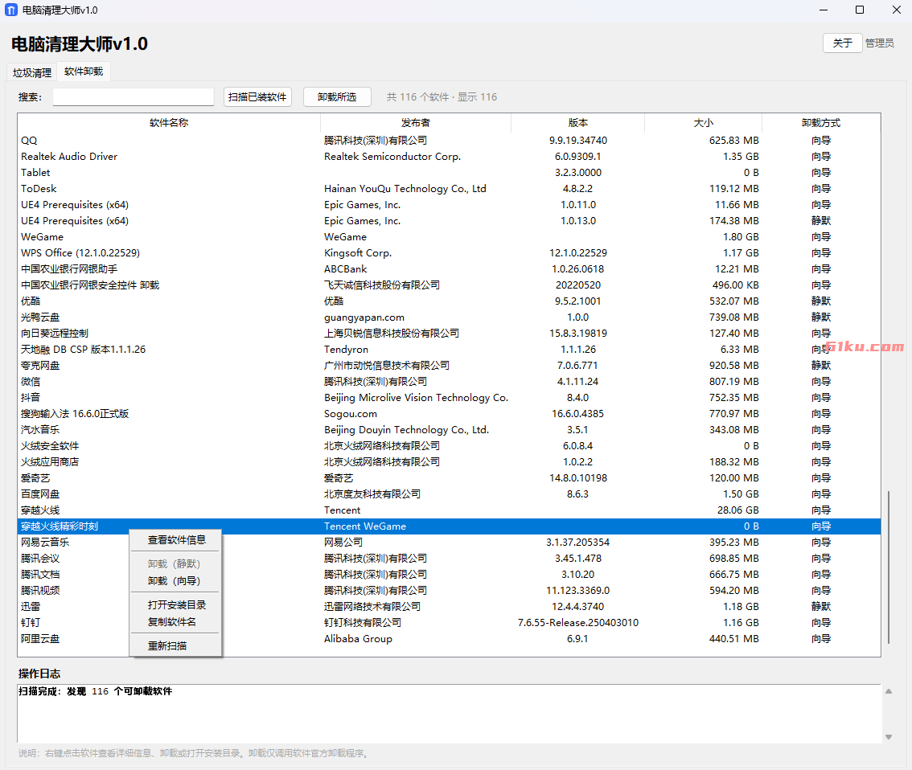Select the 光鸭云盘 row
The image size is (912, 770).
click(x=449, y=317)
